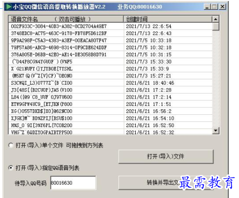This screenshot has height=198, width=239.
Task: Click creation time 2021/7/3 15:33:9
Action: click(x=148, y=68)
